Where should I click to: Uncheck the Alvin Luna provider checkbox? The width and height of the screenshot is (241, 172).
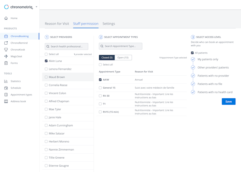click(46, 61)
